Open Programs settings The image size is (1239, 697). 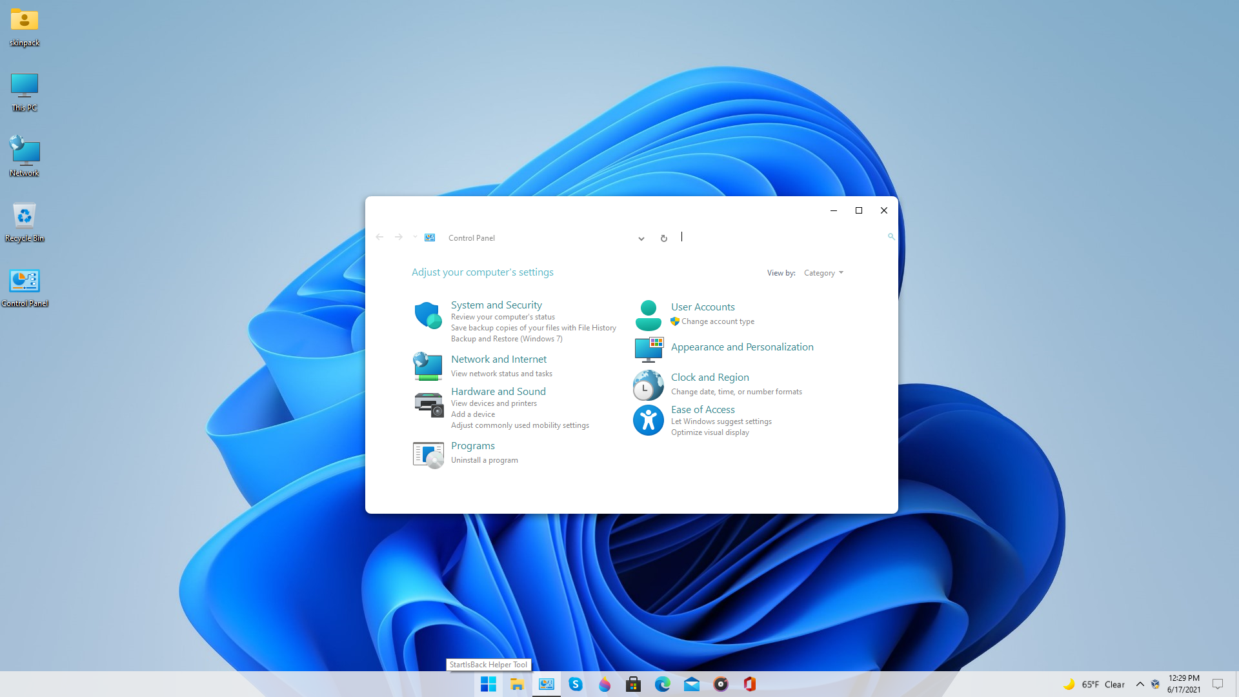(x=472, y=445)
